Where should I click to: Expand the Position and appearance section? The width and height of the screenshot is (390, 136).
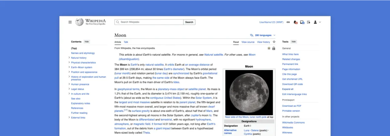[x=69, y=72]
